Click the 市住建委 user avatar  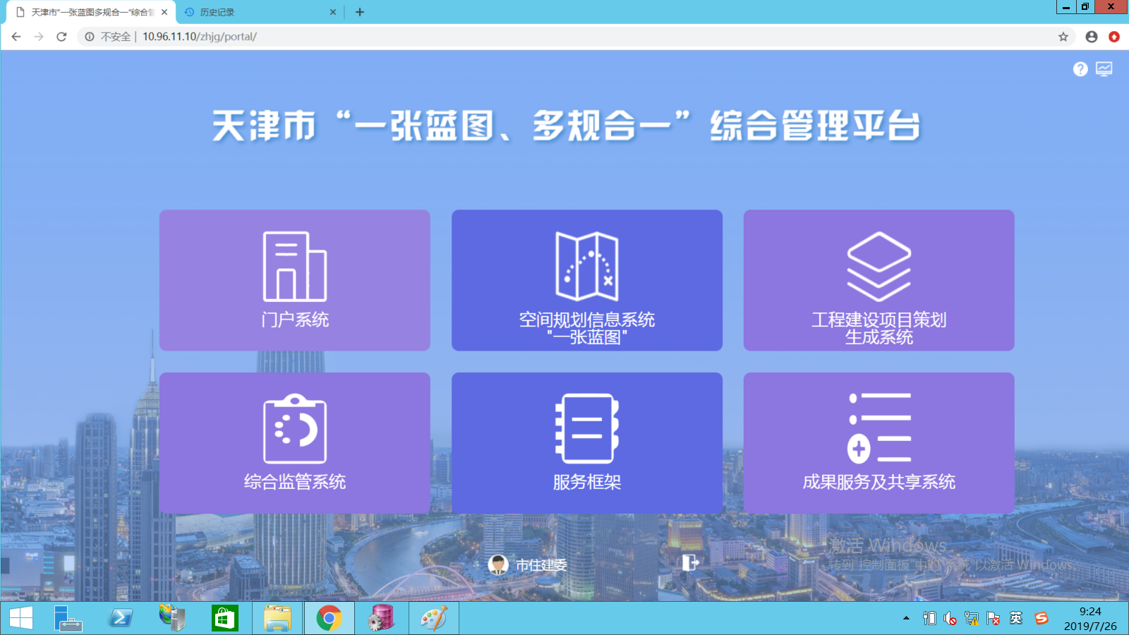498,564
